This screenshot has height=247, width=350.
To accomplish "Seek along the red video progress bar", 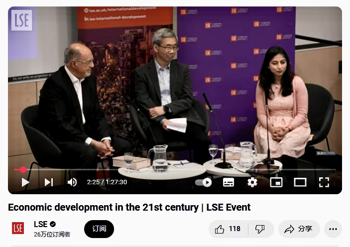I will click(175, 170).
